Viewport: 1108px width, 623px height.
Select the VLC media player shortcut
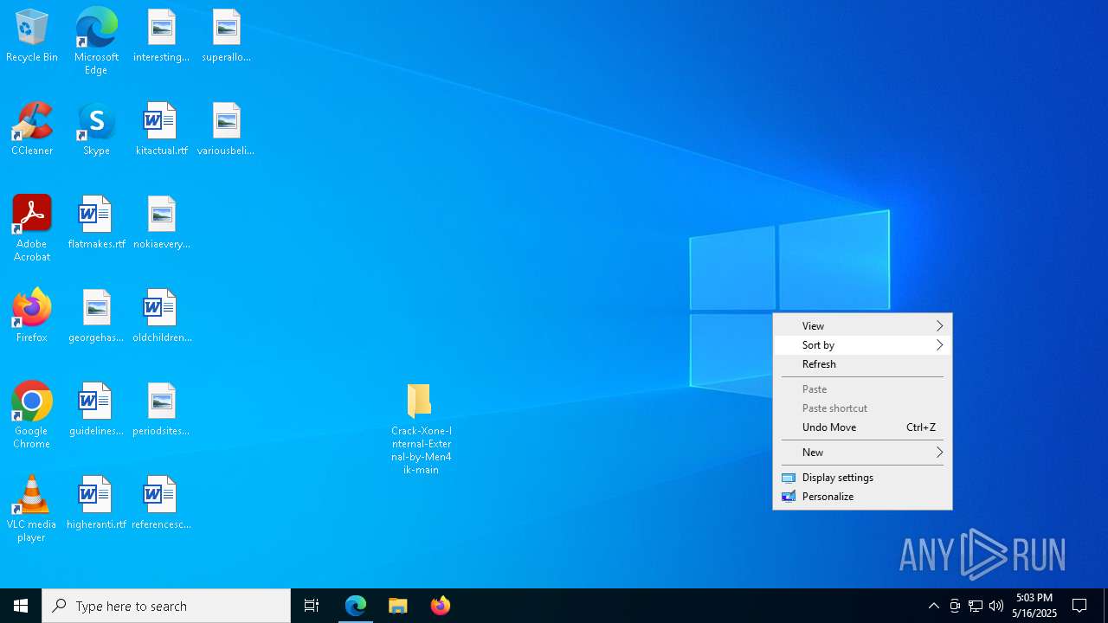click(x=32, y=509)
